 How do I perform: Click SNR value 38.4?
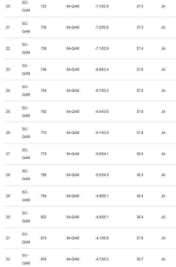point(140,217)
